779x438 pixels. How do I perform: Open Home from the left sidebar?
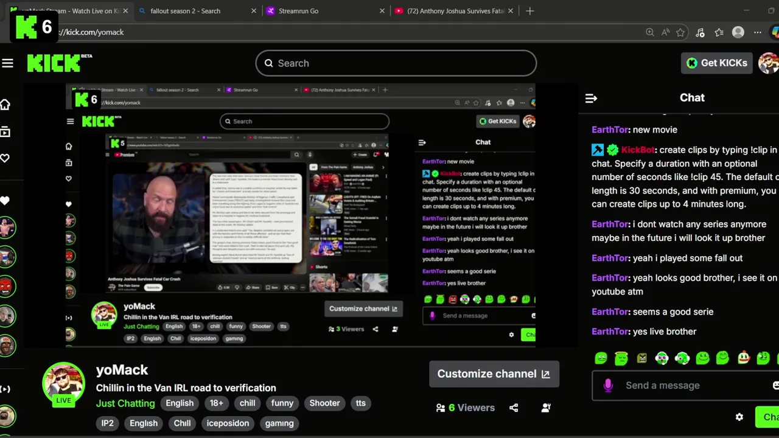click(5, 105)
